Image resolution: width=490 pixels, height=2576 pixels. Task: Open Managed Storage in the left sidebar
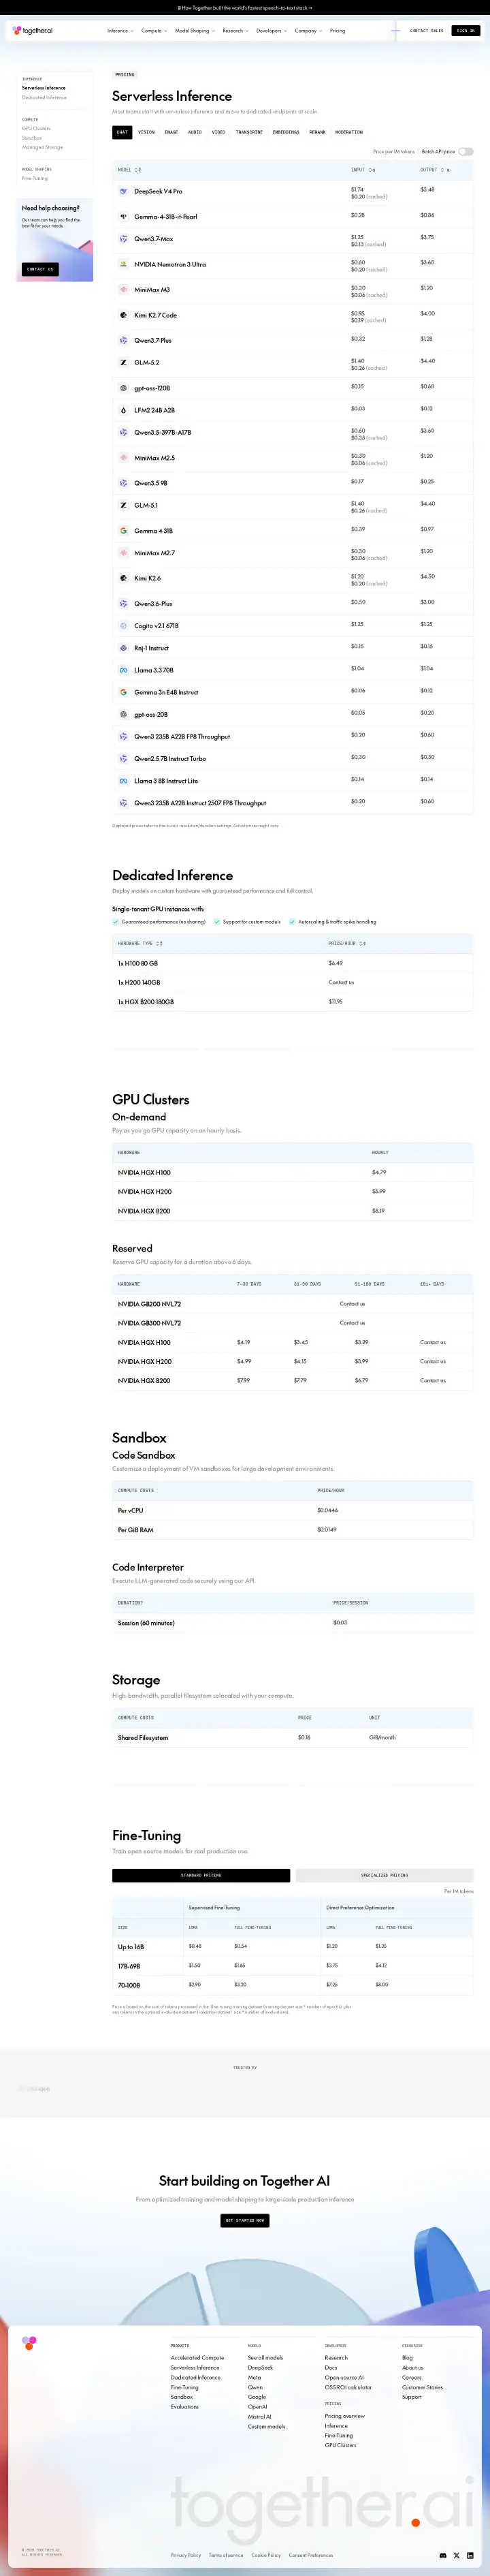(42, 147)
